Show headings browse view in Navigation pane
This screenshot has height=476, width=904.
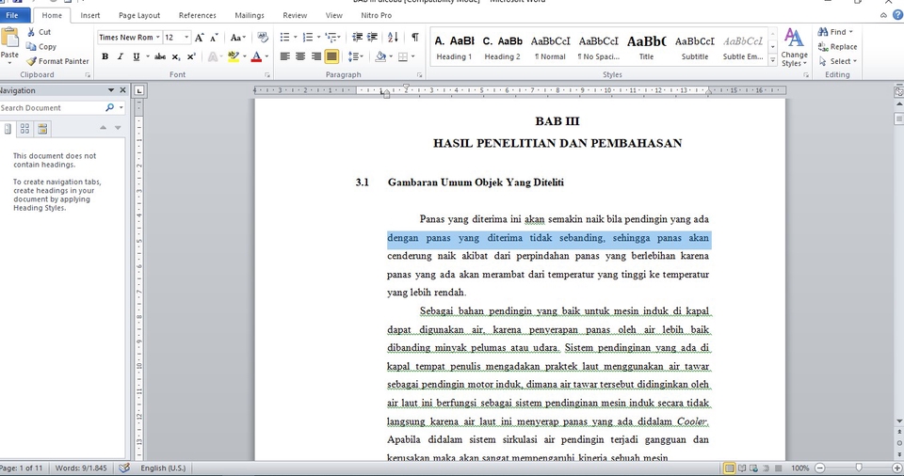point(8,129)
